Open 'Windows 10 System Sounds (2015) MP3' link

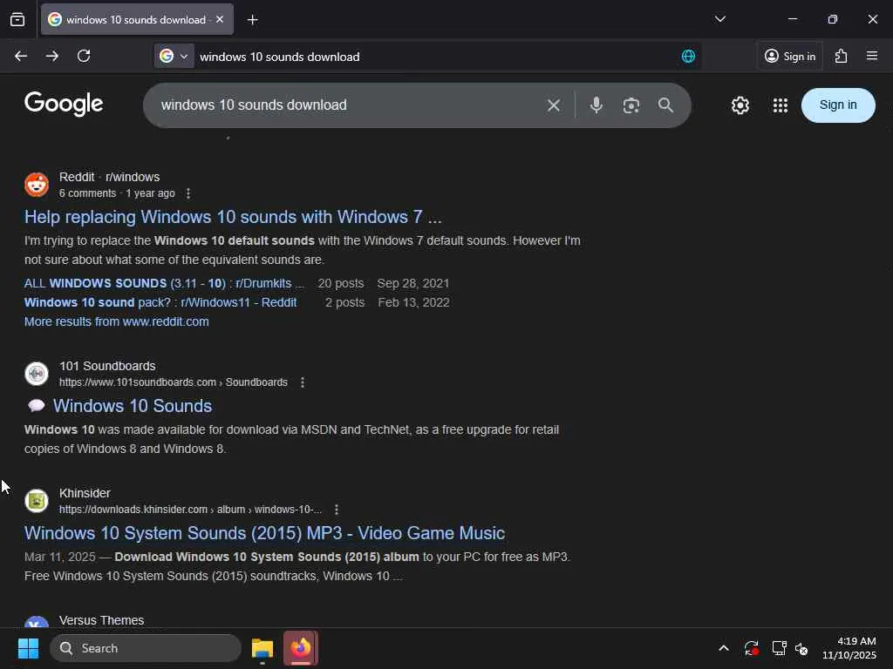(x=265, y=533)
